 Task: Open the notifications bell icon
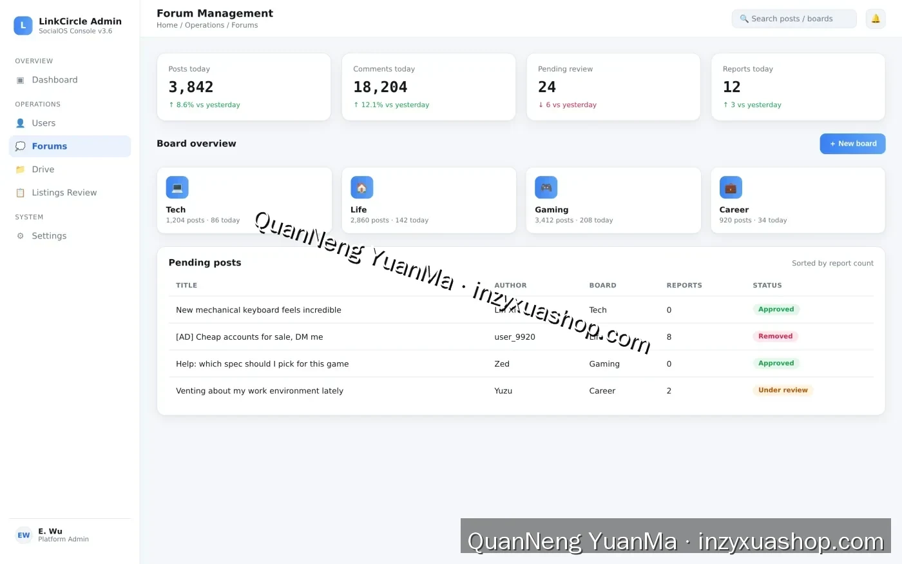pos(876,19)
